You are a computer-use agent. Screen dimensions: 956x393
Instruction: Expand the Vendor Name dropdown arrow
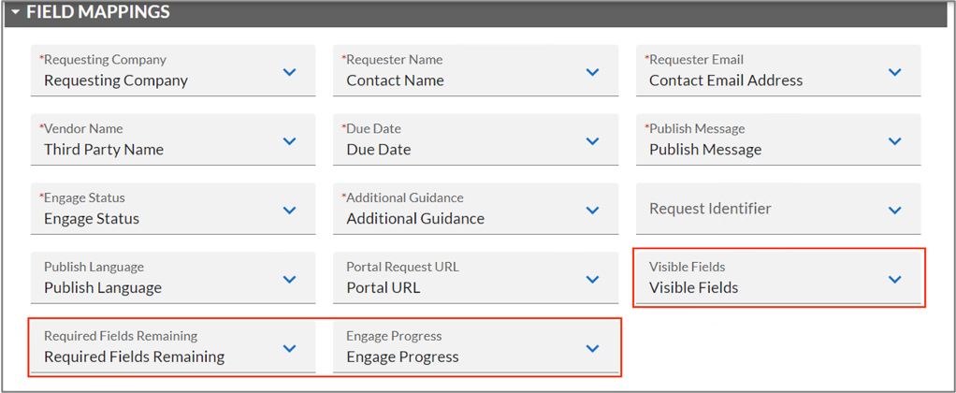pyautogui.click(x=290, y=141)
